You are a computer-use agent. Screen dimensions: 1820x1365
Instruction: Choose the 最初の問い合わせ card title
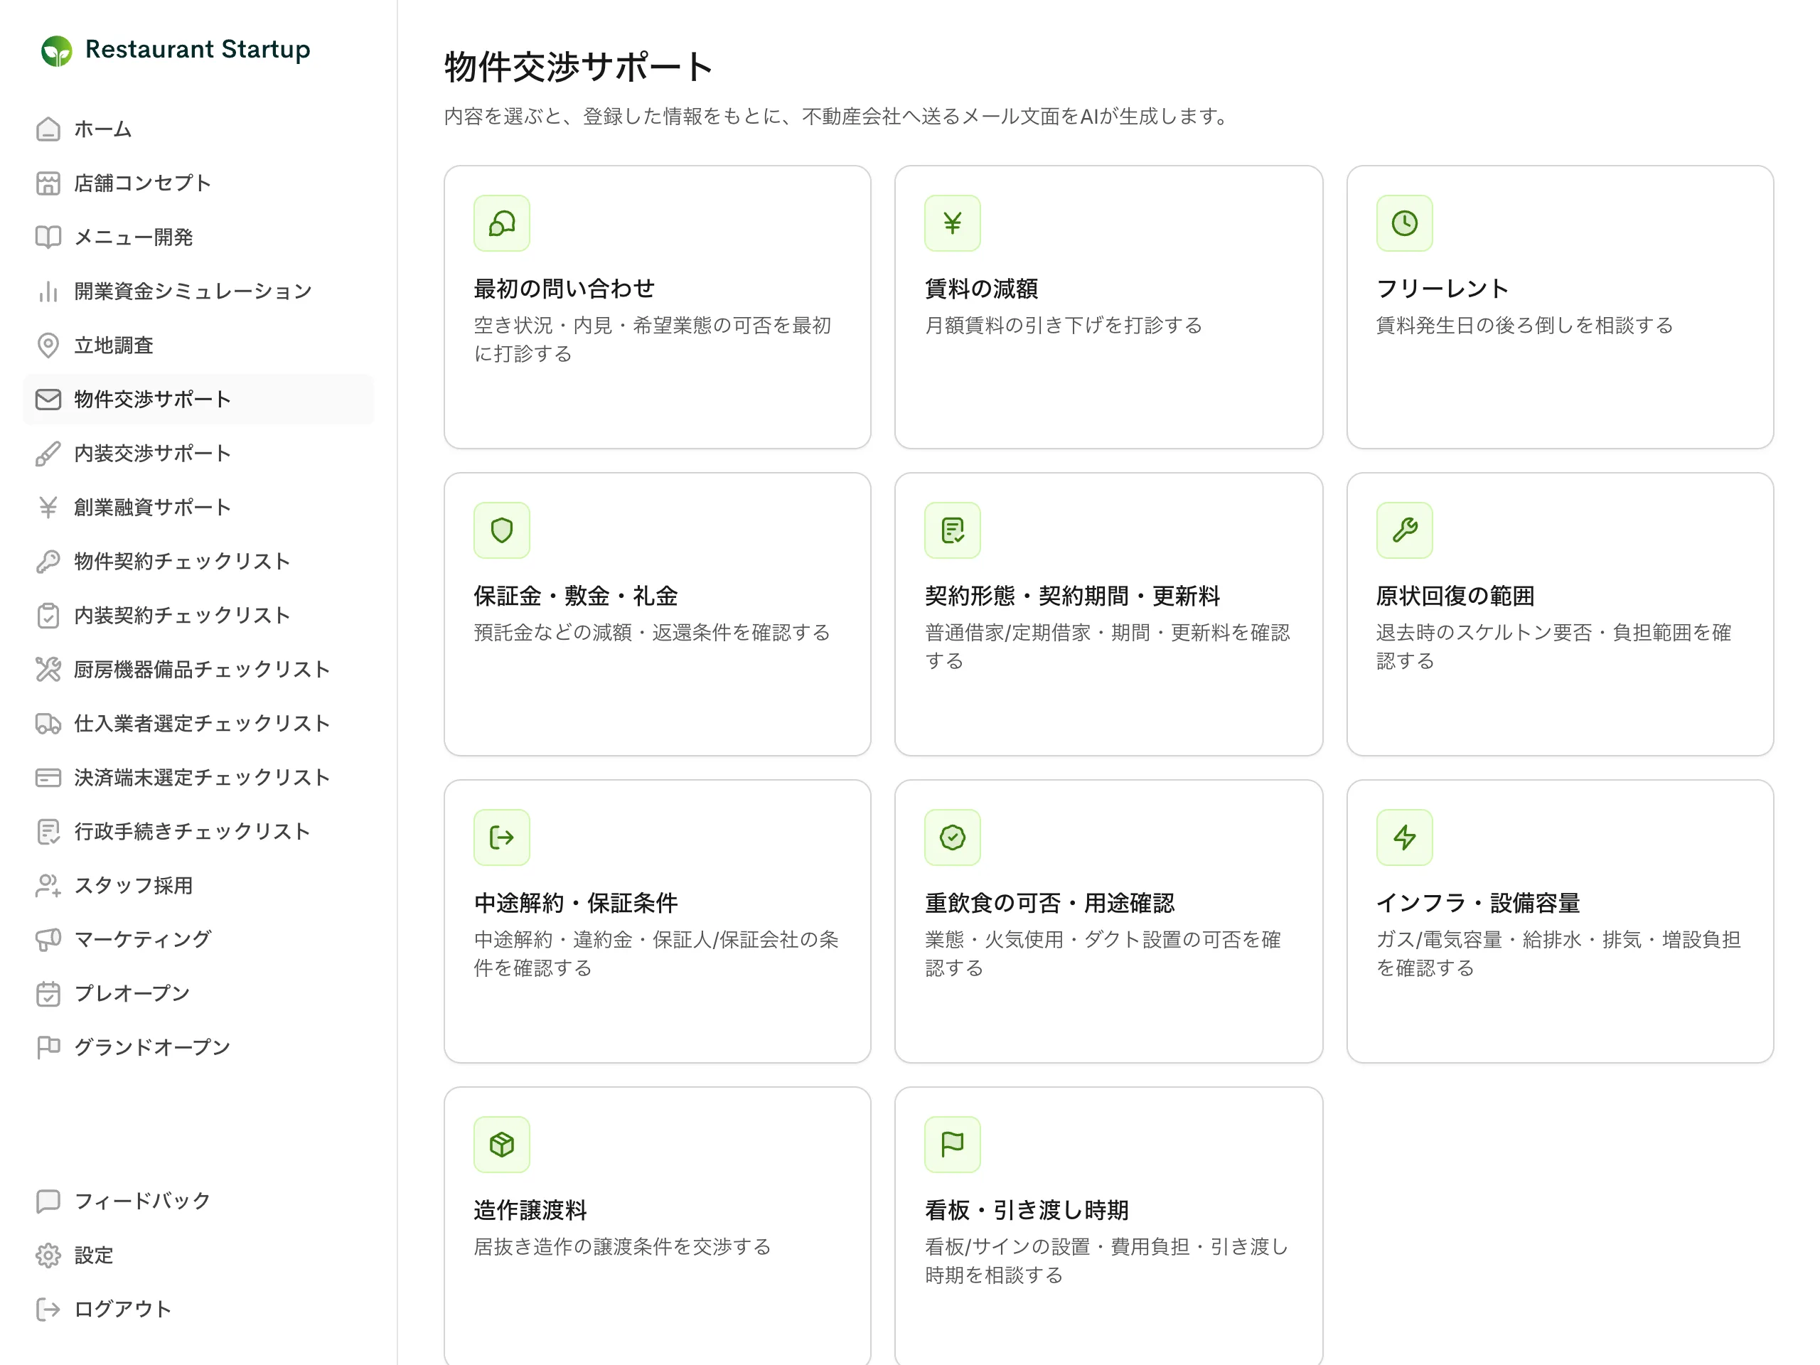click(564, 289)
